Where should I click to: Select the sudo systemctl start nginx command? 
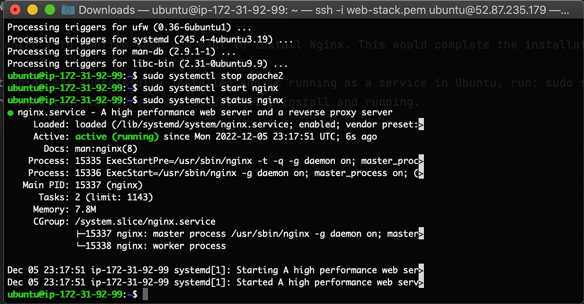point(210,88)
